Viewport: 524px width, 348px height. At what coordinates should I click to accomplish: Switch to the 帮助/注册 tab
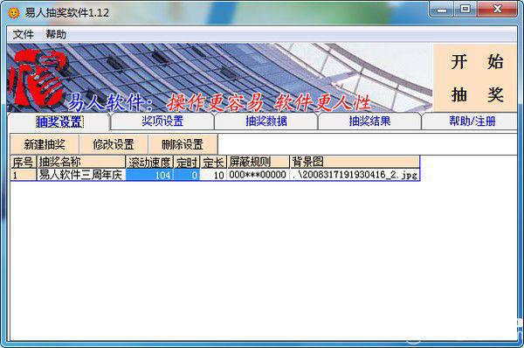(472, 121)
